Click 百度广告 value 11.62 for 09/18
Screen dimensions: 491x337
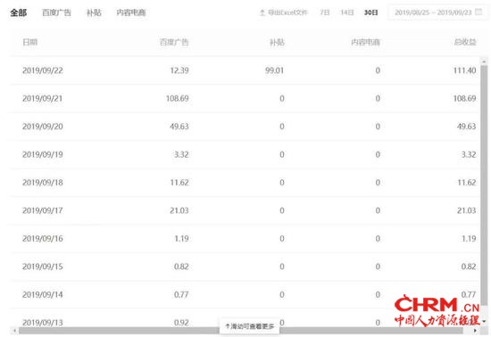pos(179,182)
